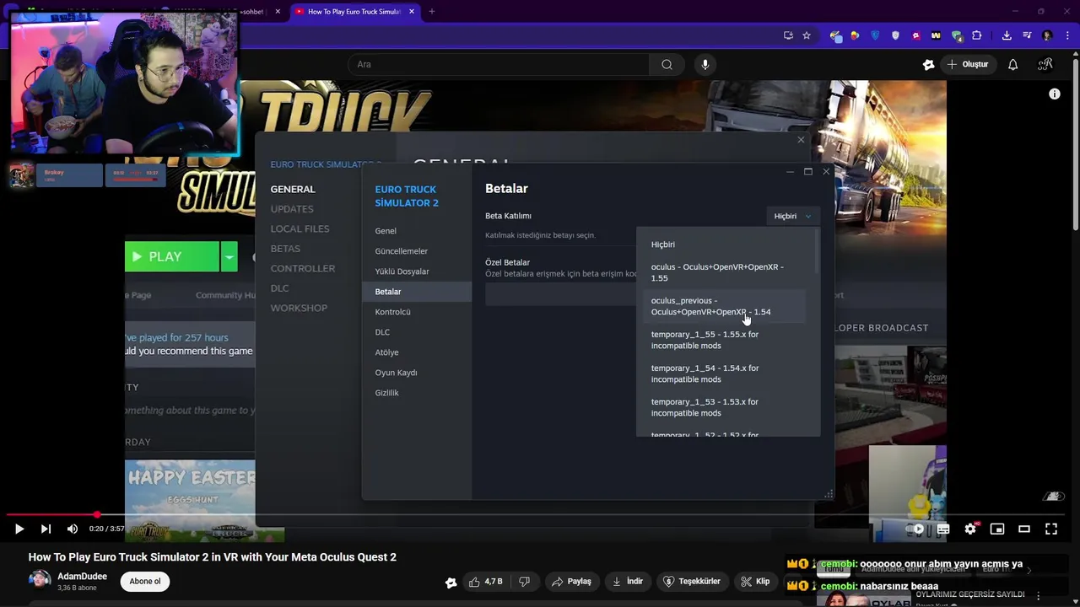The image size is (1080, 607).
Task: Click the YouTube search magnifier button
Action: tap(667, 64)
